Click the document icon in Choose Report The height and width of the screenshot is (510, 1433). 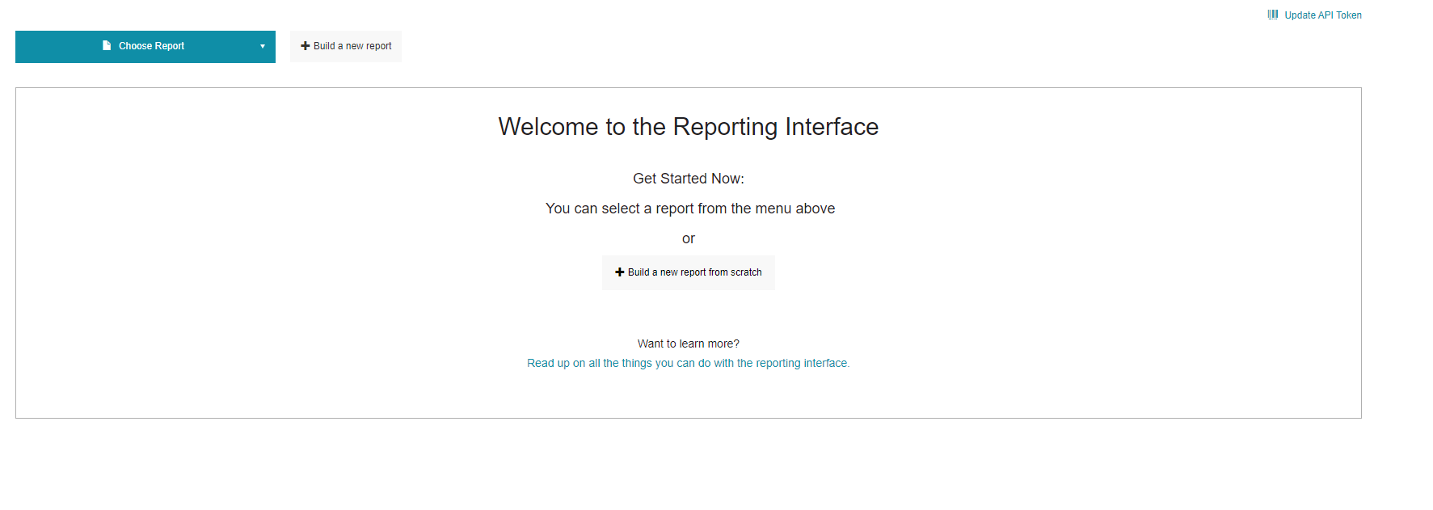(x=107, y=46)
